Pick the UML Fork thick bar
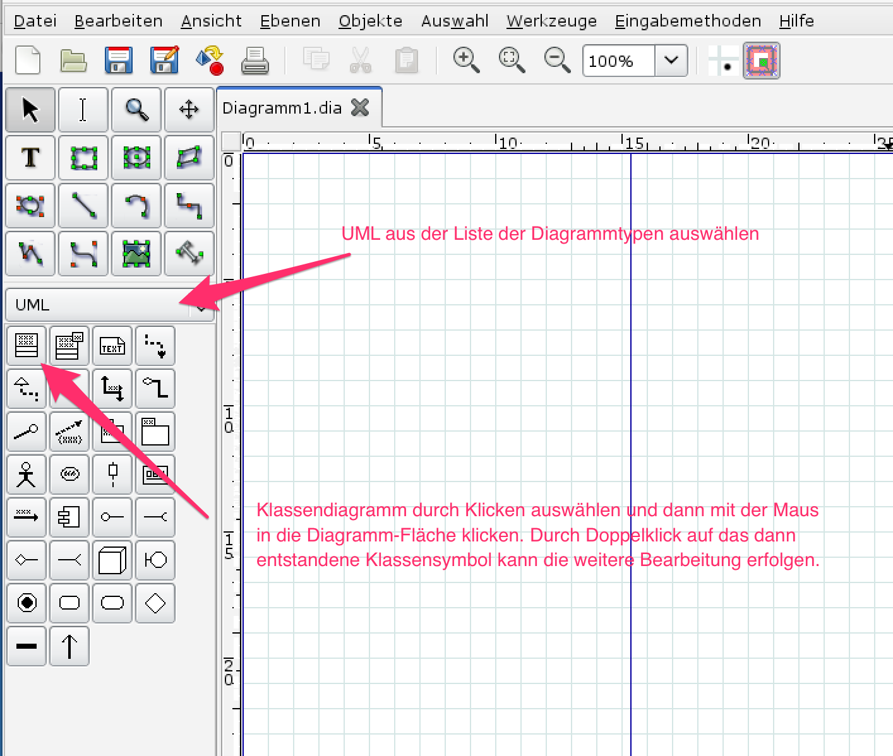Viewport: 893px width, 756px height. coord(27,646)
